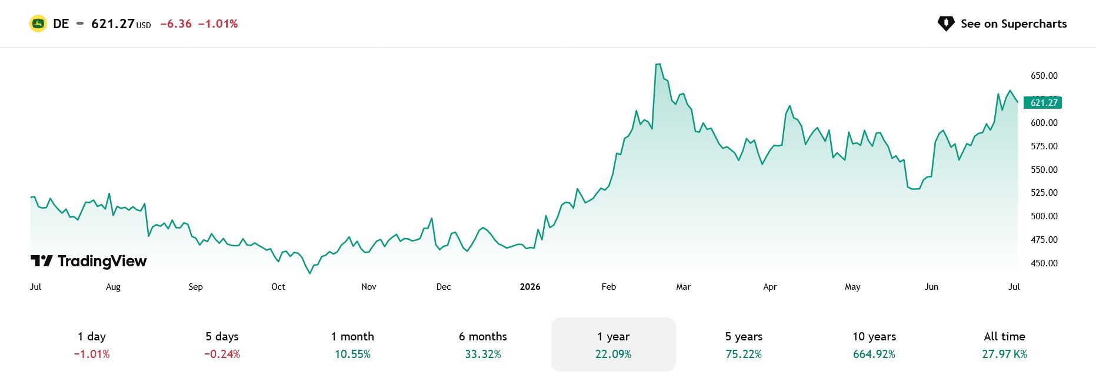Click the market status dash icon beside DE
Viewport: 1096px width, 388px height.
coord(80,24)
